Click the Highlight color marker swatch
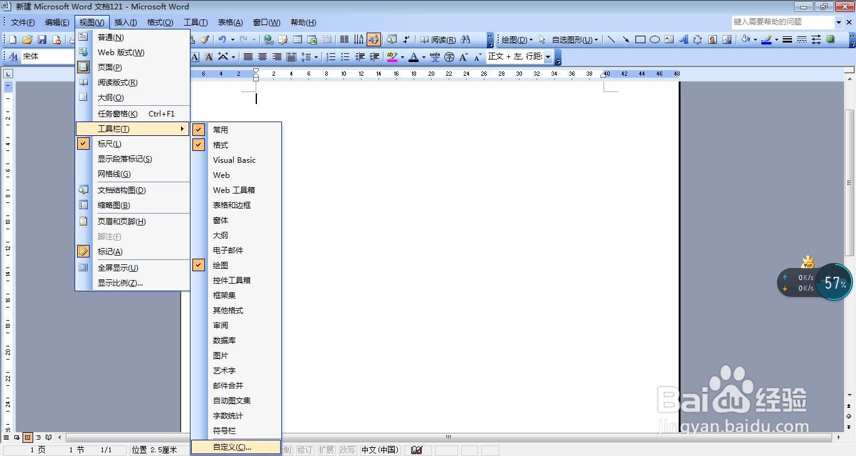The width and height of the screenshot is (856, 456). [x=392, y=56]
